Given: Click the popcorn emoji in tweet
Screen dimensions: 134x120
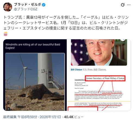Looking at the screenshot, I should pyautogui.click(x=5, y=34).
